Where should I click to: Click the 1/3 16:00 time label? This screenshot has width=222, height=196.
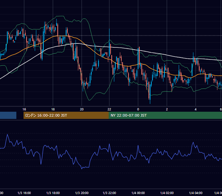click(x=24, y=193)
